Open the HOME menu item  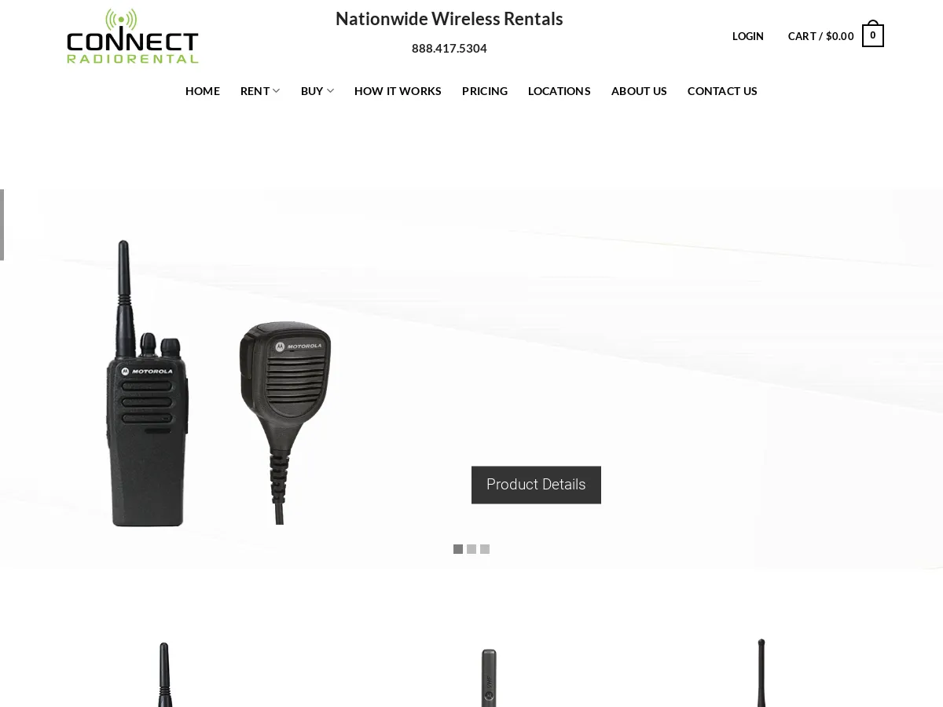[x=203, y=91]
